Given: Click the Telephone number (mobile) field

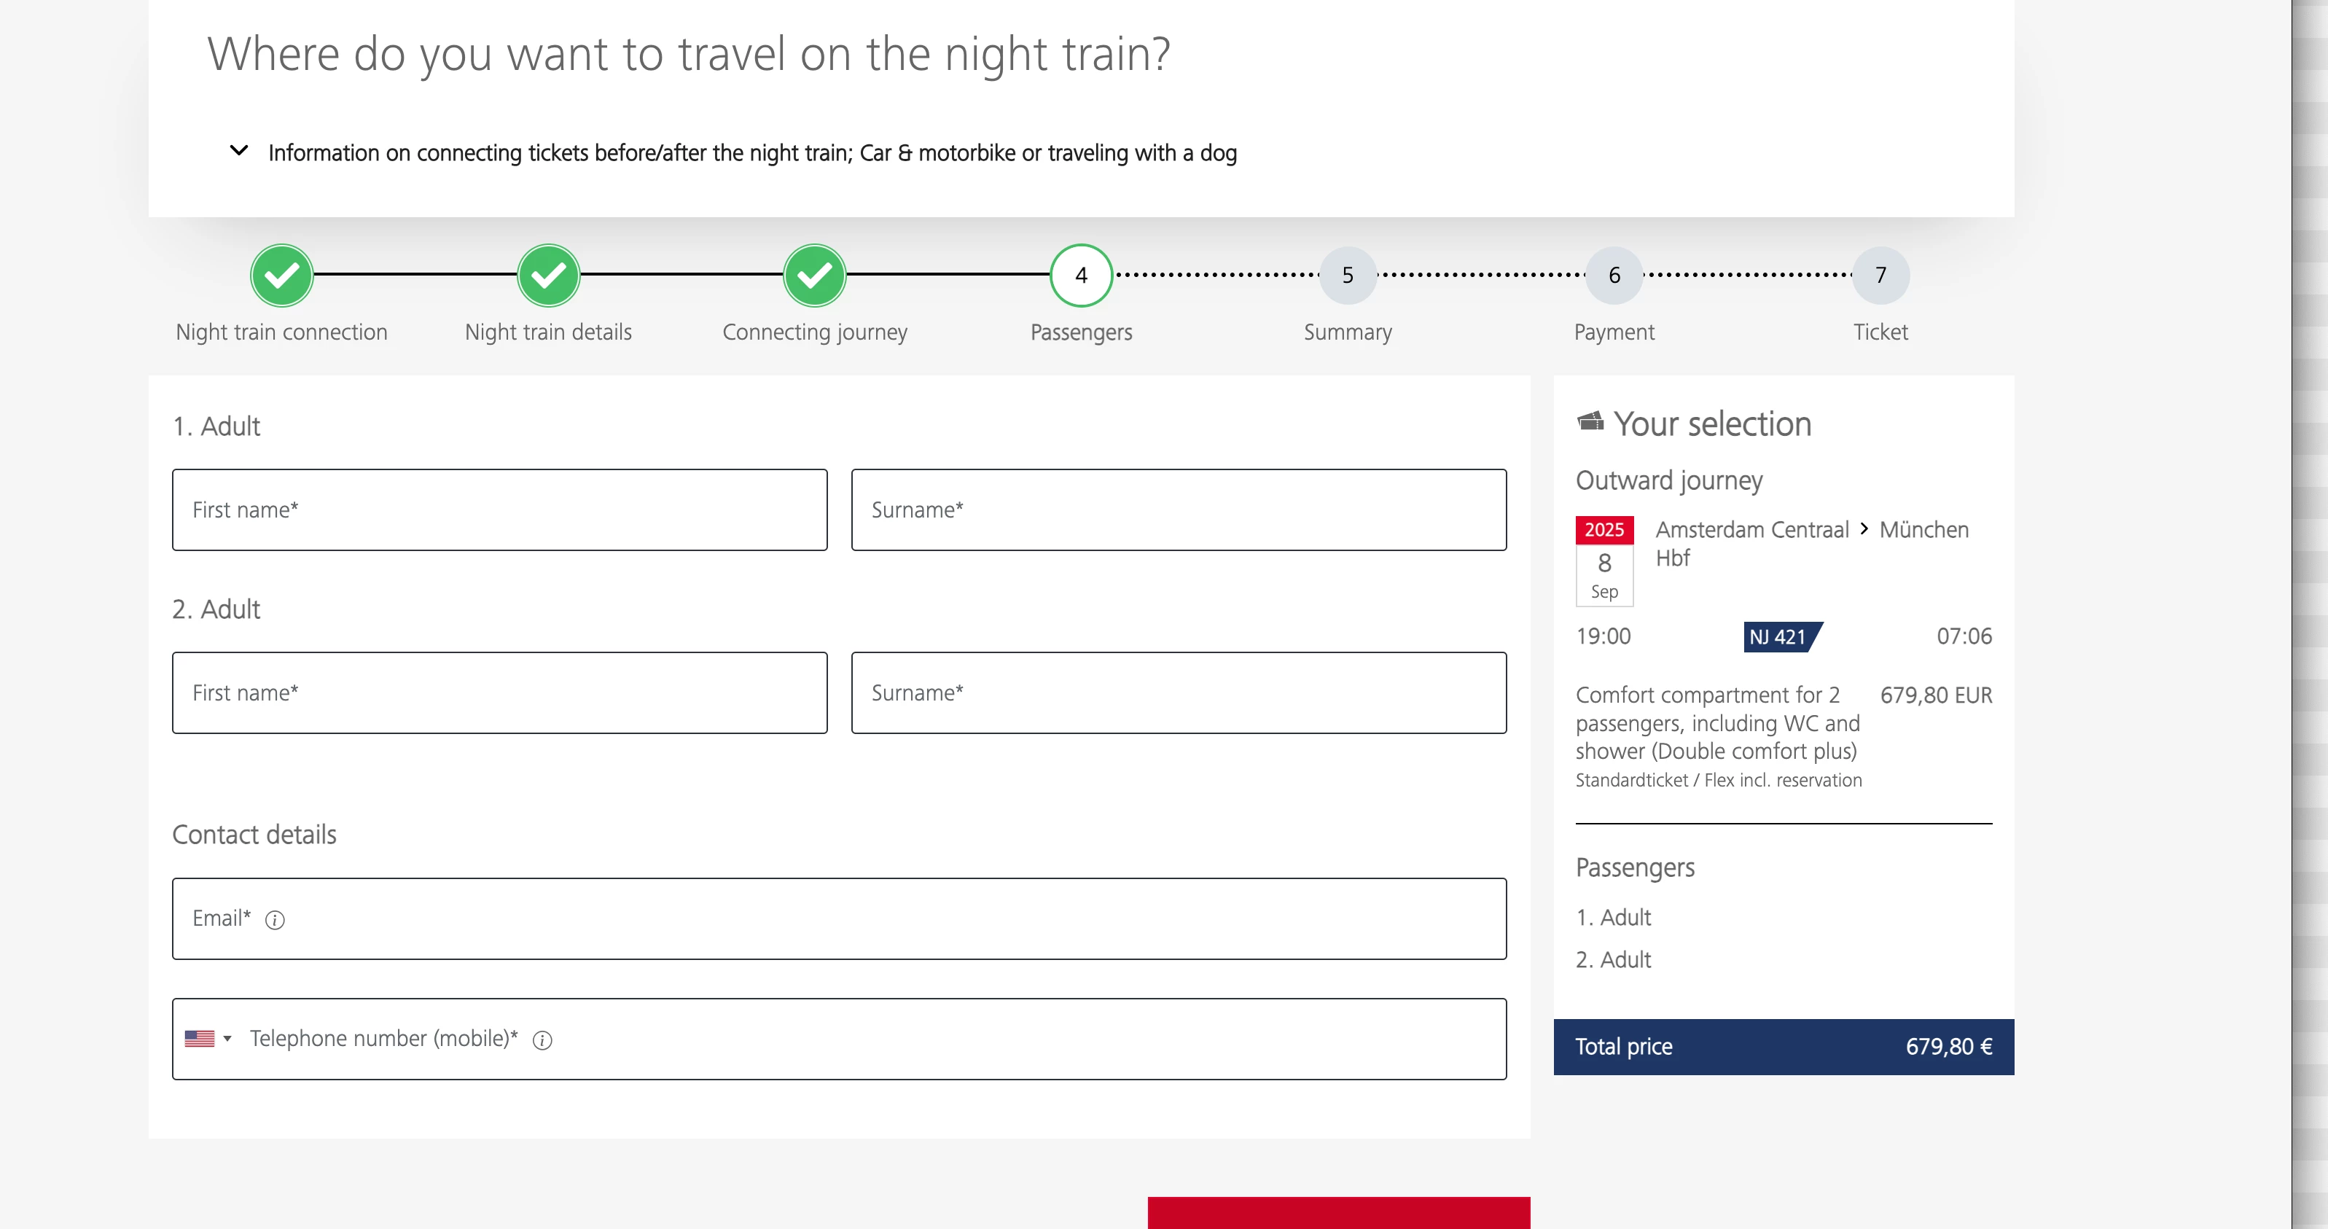Looking at the screenshot, I should coord(904,1039).
